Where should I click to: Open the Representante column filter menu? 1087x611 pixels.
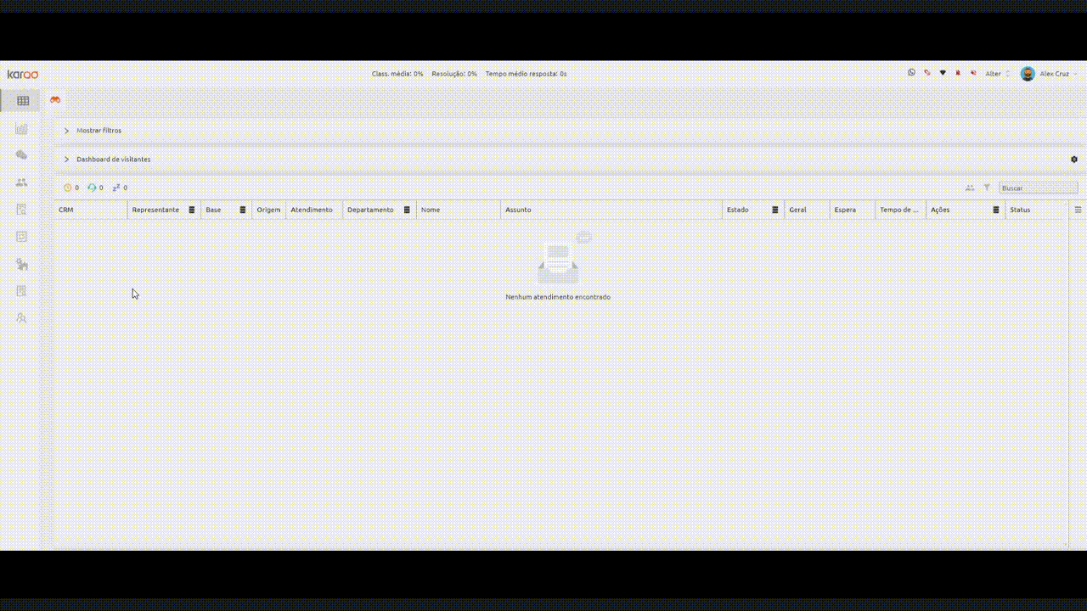coord(192,210)
